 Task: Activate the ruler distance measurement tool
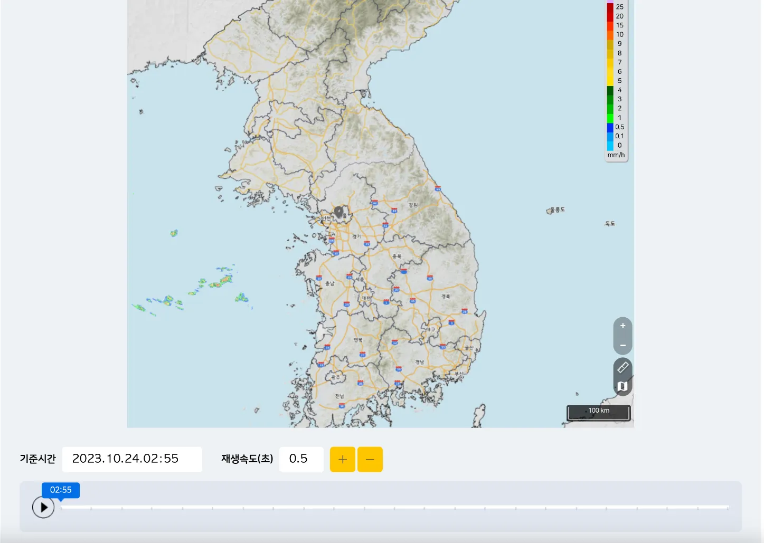(622, 367)
